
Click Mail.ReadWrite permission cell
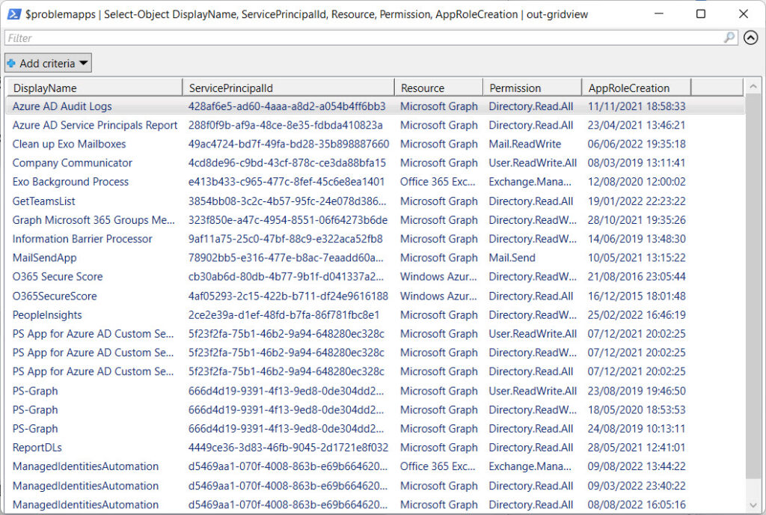pyautogui.click(x=524, y=144)
